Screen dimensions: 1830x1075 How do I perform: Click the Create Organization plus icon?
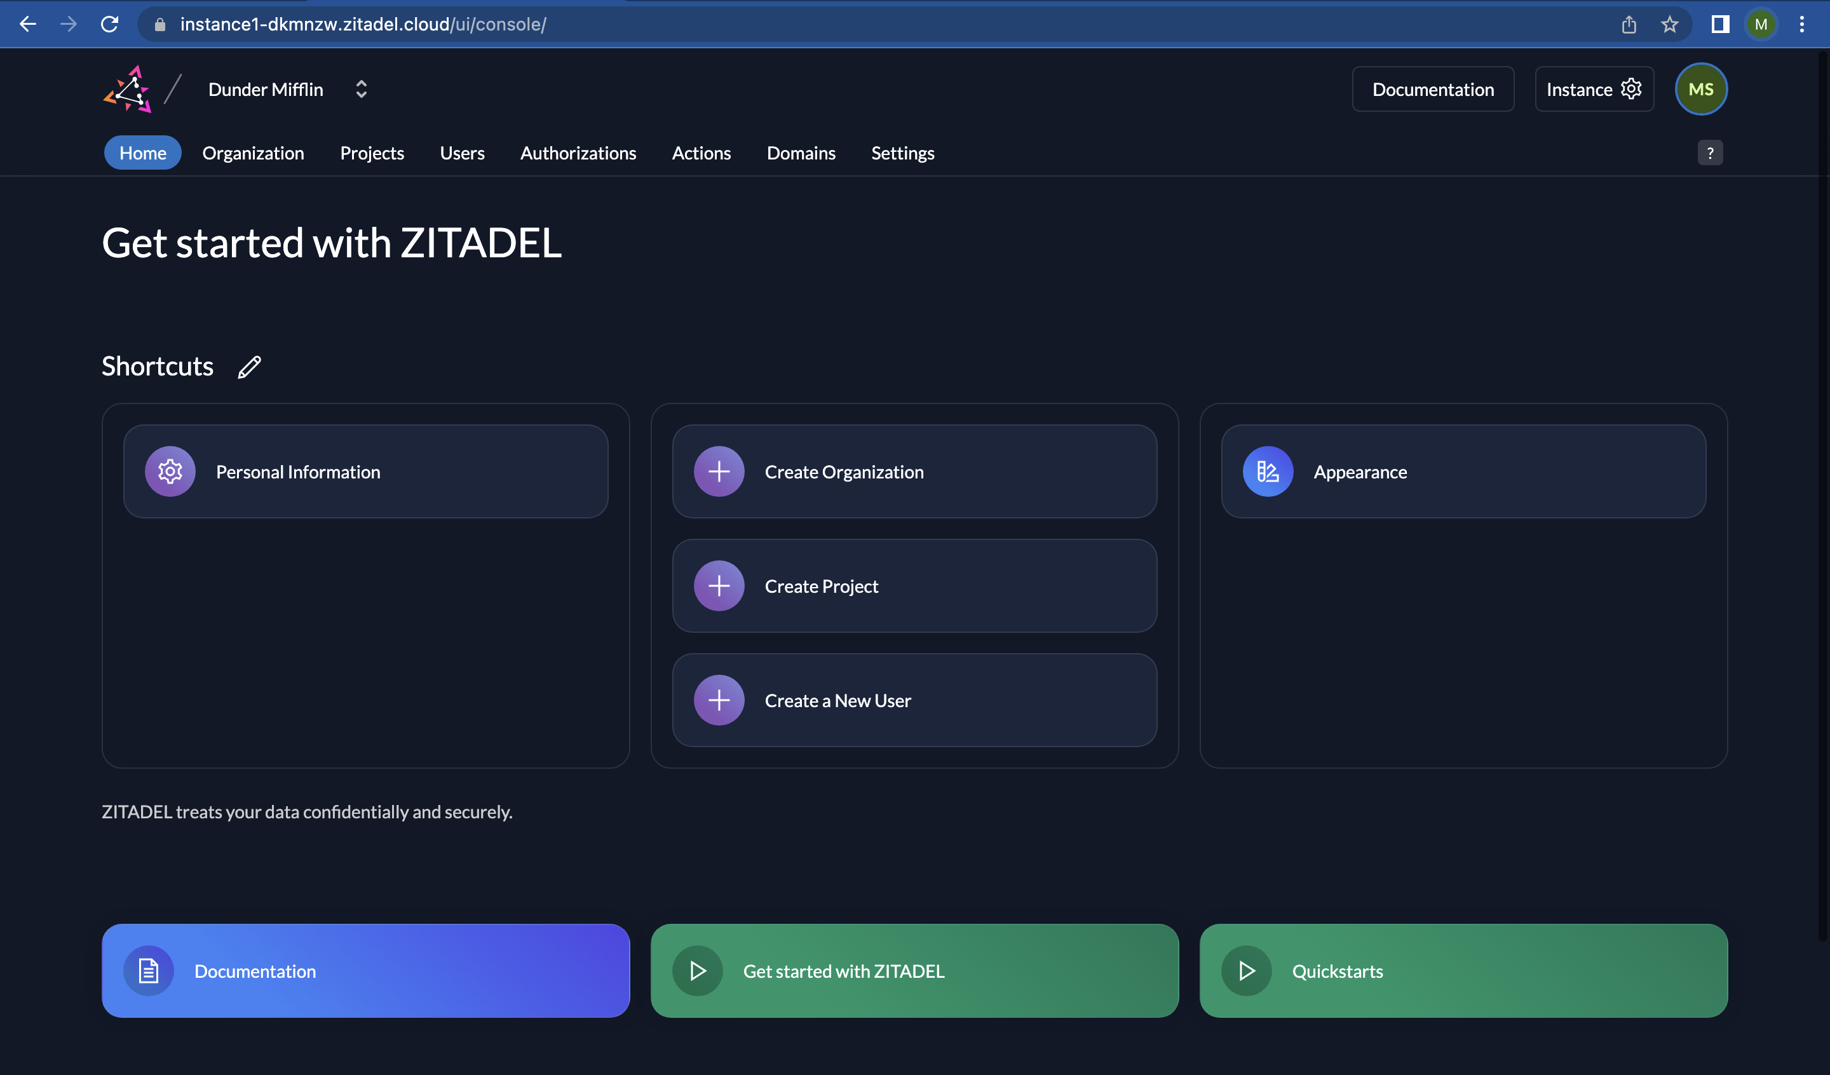coord(719,471)
